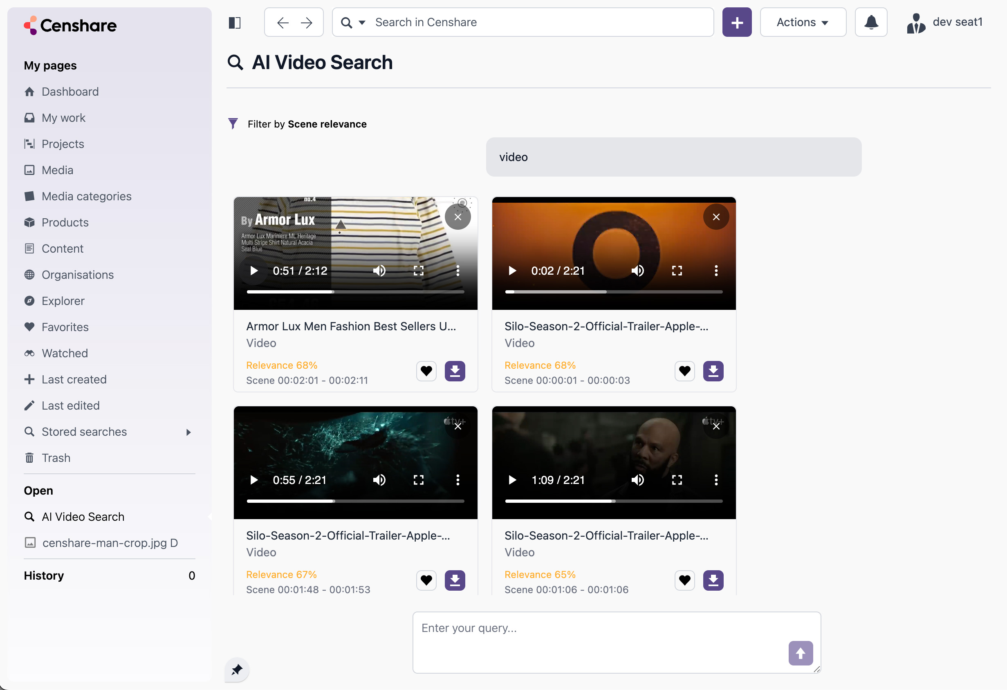The height and width of the screenshot is (690, 1007).
Task: Expand Stored searches submenu arrow
Action: (188, 432)
